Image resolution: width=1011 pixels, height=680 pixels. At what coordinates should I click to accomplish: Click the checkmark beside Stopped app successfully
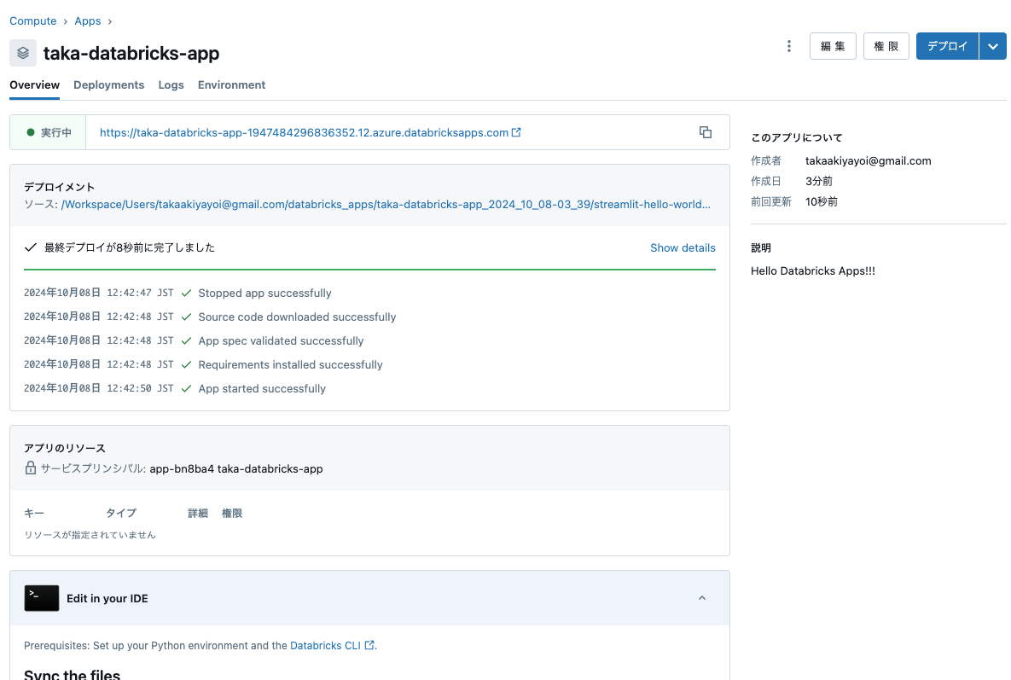186,294
